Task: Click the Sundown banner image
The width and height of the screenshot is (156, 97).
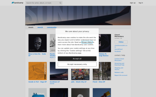Action: pyautogui.click(x=78, y=16)
